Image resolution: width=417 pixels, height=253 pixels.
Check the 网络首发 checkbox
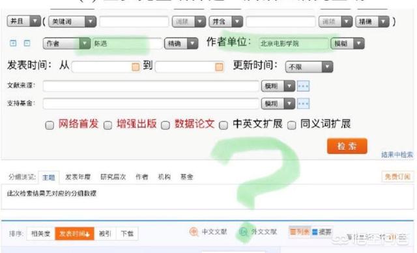[50, 125]
